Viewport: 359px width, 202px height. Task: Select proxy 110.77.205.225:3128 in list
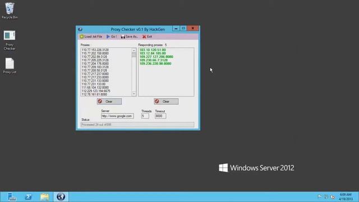click(x=95, y=60)
